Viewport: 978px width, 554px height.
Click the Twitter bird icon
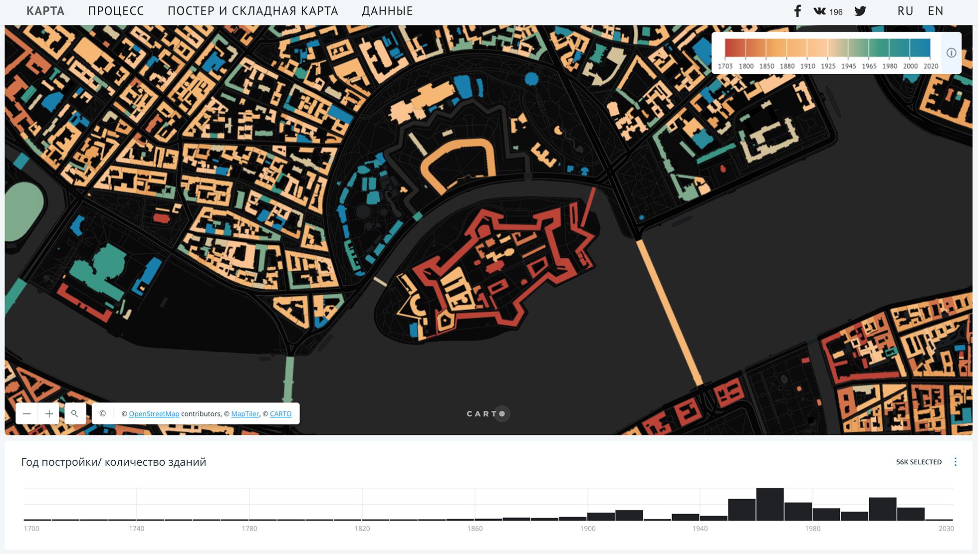point(860,11)
